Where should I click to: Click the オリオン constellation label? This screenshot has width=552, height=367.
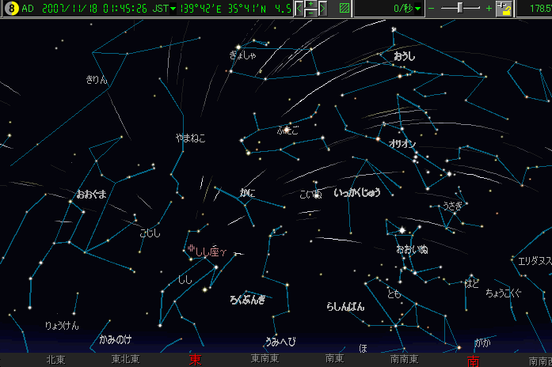pos(402,144)
